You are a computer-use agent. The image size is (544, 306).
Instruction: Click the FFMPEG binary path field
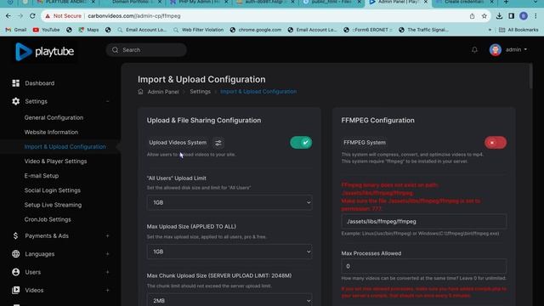[423, 221]
